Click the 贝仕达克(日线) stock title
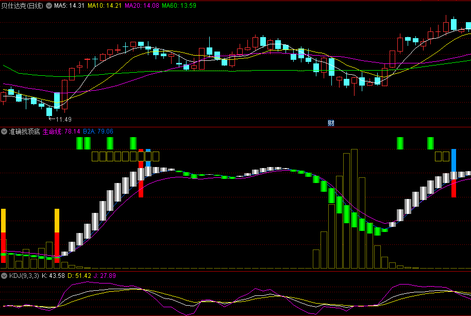Screen dimensions: 471x316 tap(22, 6)
